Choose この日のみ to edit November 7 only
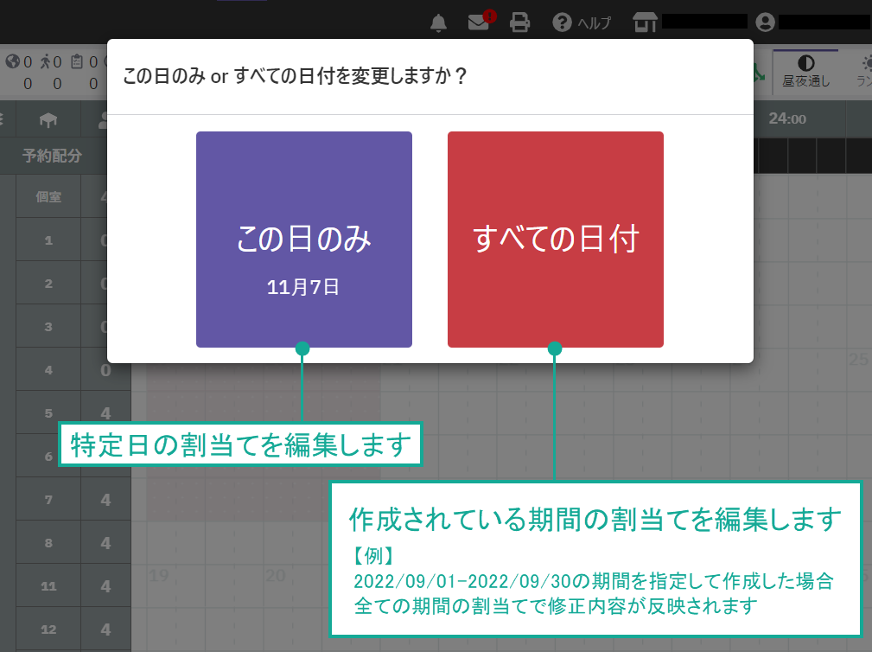The image size is (872, 652). pyautogui.click(x=304, y=240)
